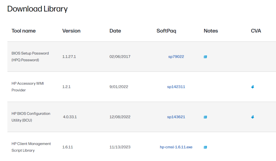Open notes icon for HP BIOS Configuration Utility
Viewport: 276px width, 161px height.
(205, 117)
